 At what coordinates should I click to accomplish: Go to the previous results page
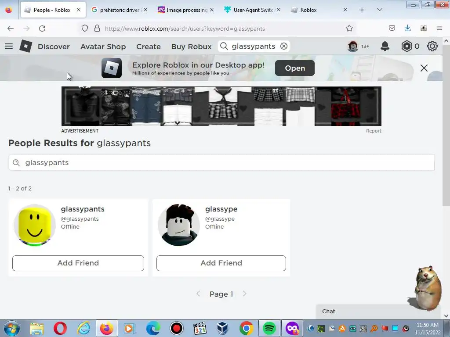pos(198,294)
